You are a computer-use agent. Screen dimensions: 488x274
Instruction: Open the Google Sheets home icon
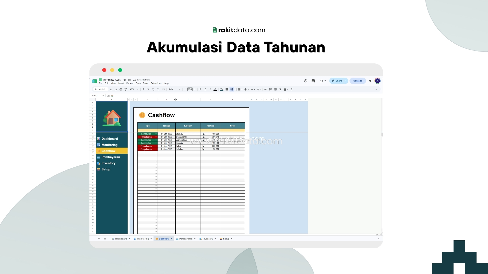pyautogui.click(x=94, y=81)
